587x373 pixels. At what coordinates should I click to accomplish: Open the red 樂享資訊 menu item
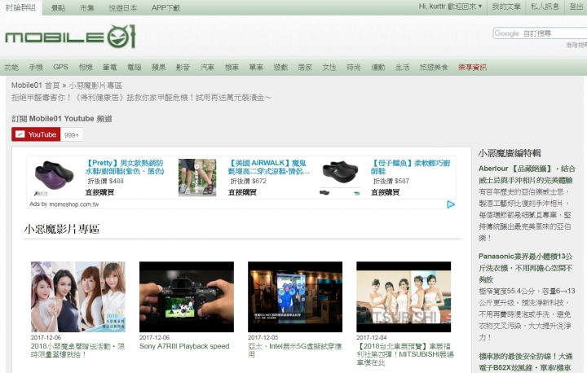click(472, 68)
